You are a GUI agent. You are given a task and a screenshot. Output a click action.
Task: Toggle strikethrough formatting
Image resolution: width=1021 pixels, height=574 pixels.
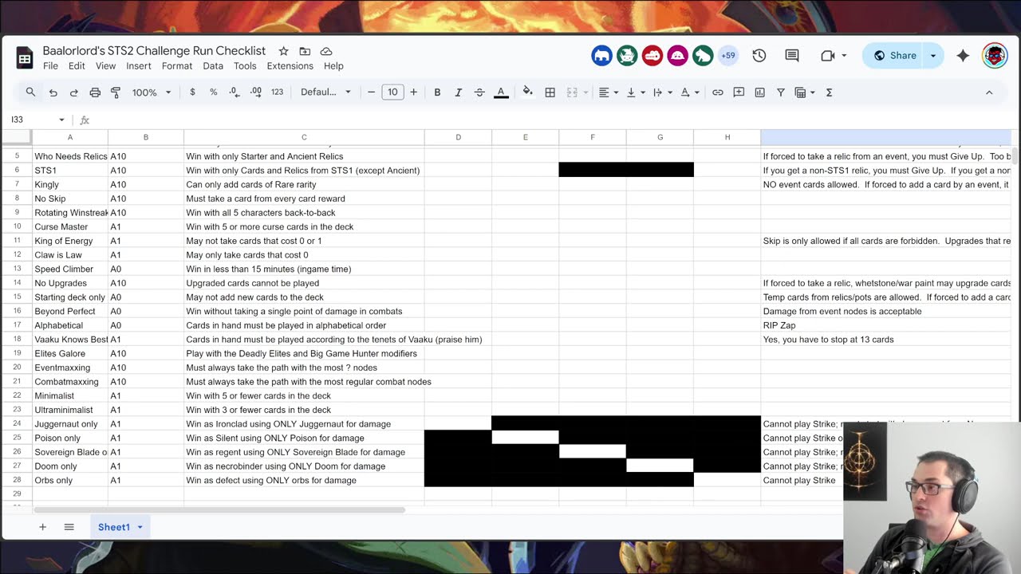click(479, 92)
